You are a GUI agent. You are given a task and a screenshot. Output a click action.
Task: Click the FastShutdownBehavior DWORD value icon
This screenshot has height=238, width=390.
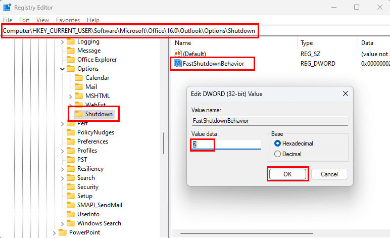(177, 64)
